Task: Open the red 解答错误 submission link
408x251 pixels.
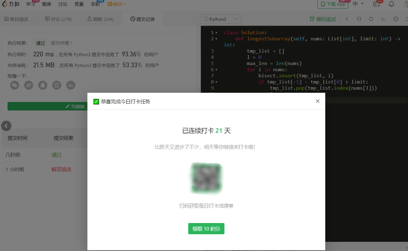Action: (x=61, y=169)
